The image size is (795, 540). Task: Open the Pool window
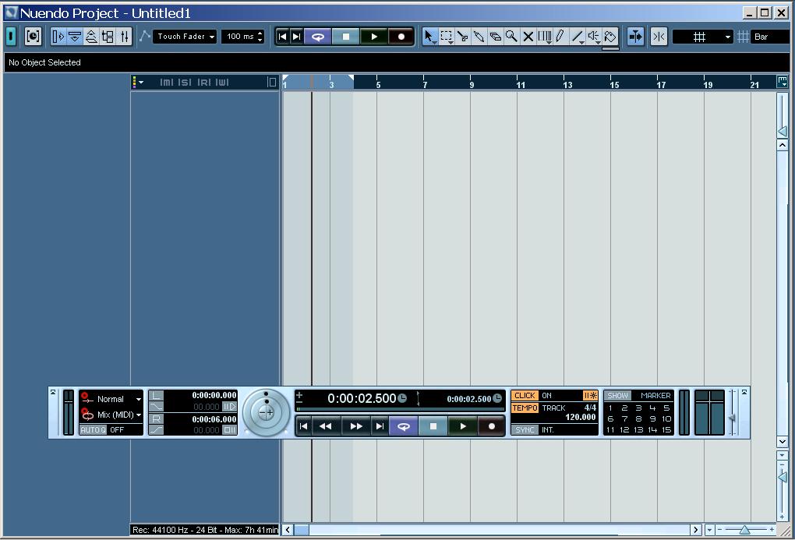pyautogui.click(x=108, y=37)
